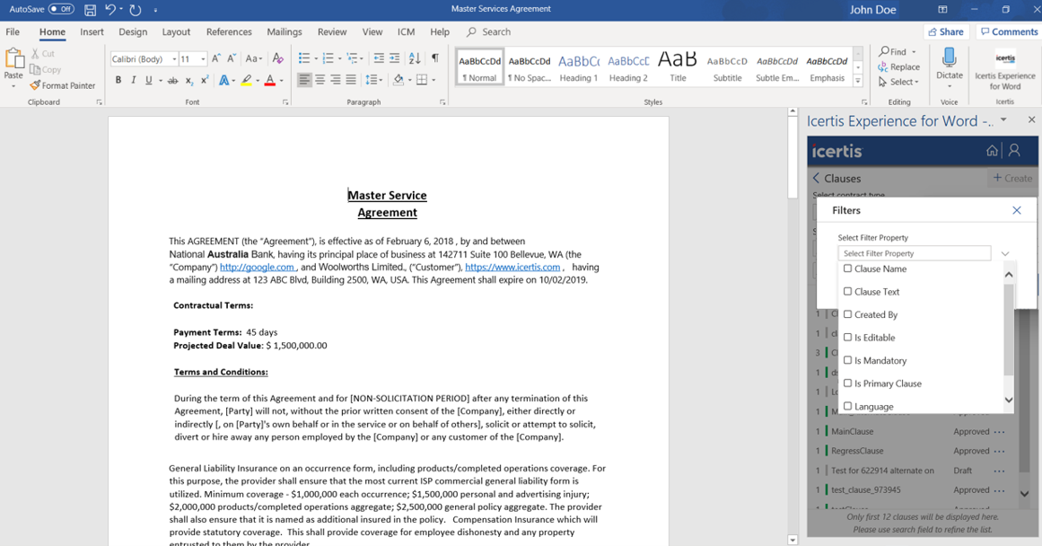
Task: Open the Calibri font name dropdown
Action: [x=174, y=59]
